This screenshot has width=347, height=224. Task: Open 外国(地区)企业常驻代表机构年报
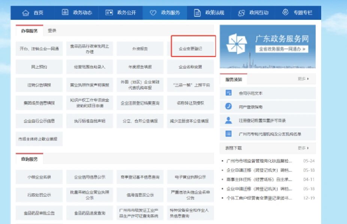click(x=140, y=85)
